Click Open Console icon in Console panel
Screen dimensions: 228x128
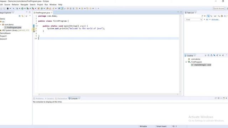224,98
